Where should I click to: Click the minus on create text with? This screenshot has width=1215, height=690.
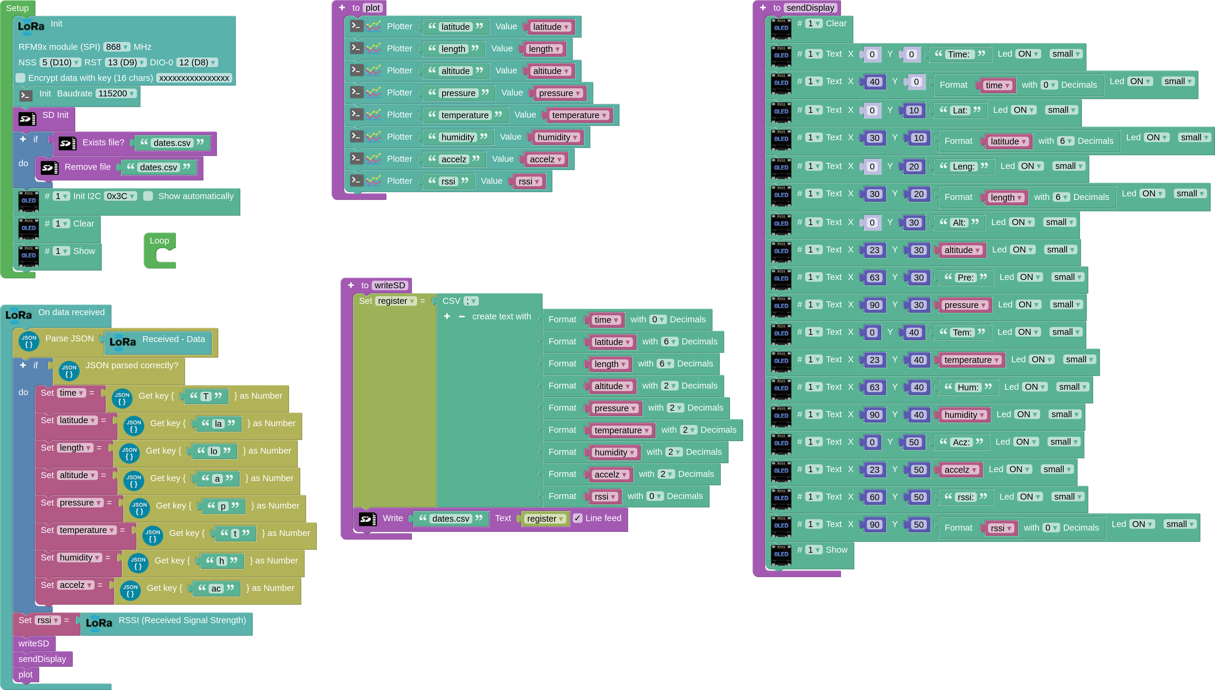[x=462, y=317]
